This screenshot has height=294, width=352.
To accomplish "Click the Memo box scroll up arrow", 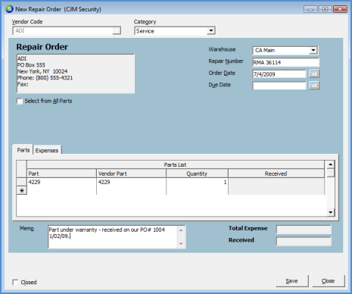I will (181, 230).
